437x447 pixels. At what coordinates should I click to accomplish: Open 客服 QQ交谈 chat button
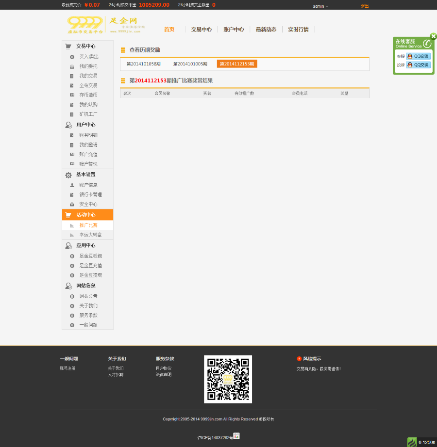click(x=418, y=56)
